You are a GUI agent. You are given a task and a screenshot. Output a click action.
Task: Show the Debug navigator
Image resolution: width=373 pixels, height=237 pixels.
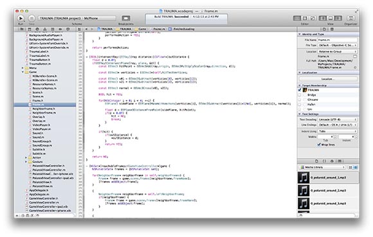[52, 29]
